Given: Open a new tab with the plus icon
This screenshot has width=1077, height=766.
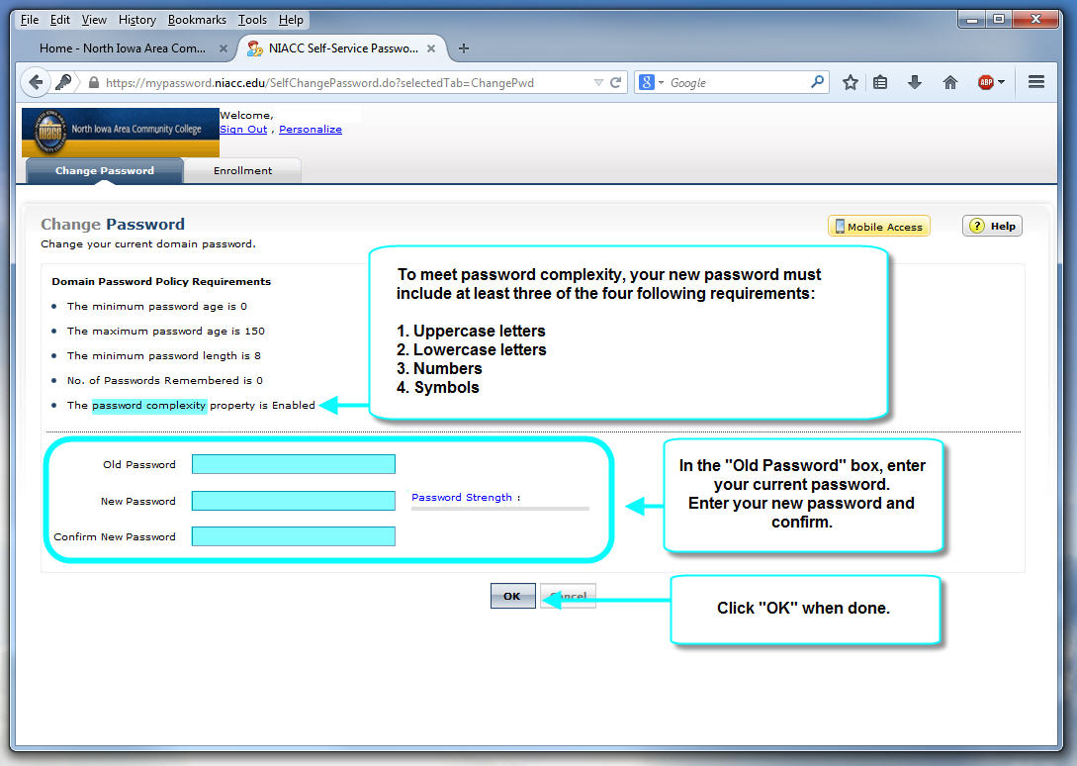Looking at the screenshot, I should click(464, 47).
